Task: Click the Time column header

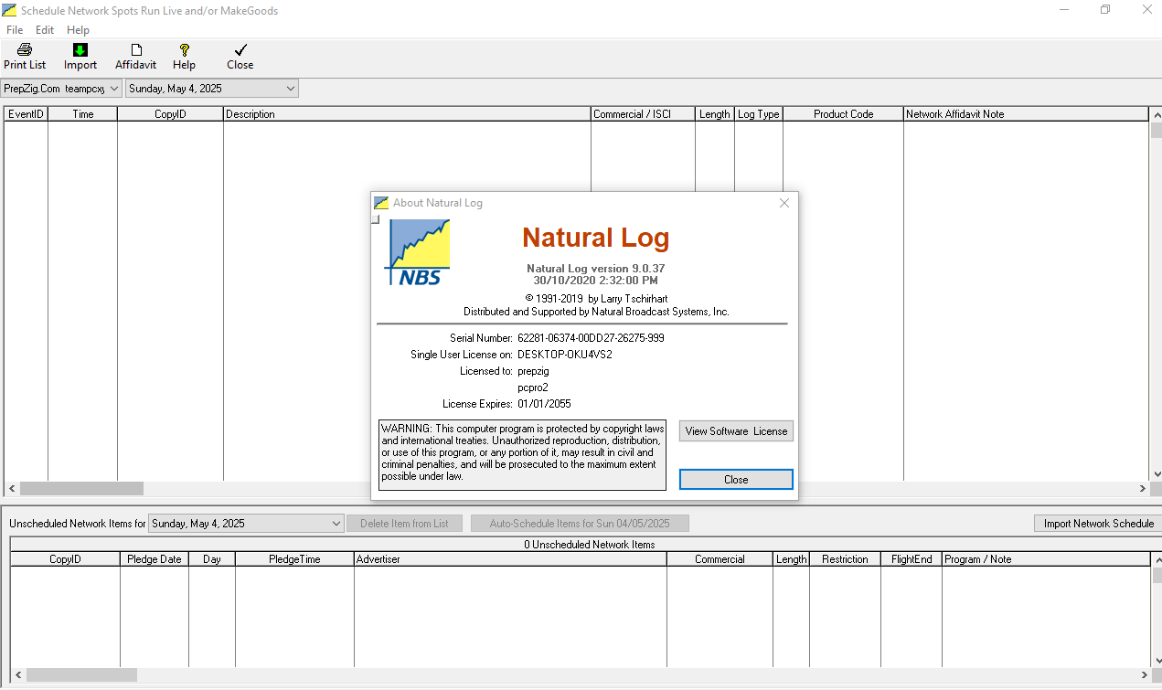Action: (83, 114)
